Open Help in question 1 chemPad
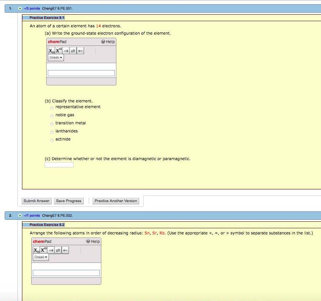The width and height of the screenshot is (321, 301). click(108, 42)
